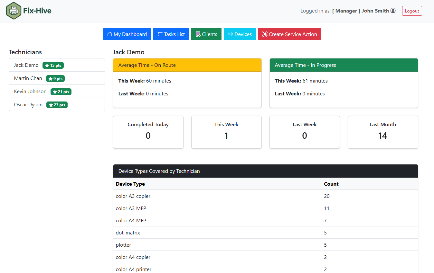Click the color A3 copier table row
This screenshot has height=273, width=434.
pyautogui.click(x=265, y=196)
